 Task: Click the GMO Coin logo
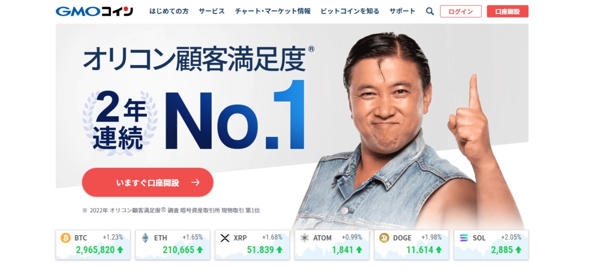pyautogui.click(x=95, y=11)
